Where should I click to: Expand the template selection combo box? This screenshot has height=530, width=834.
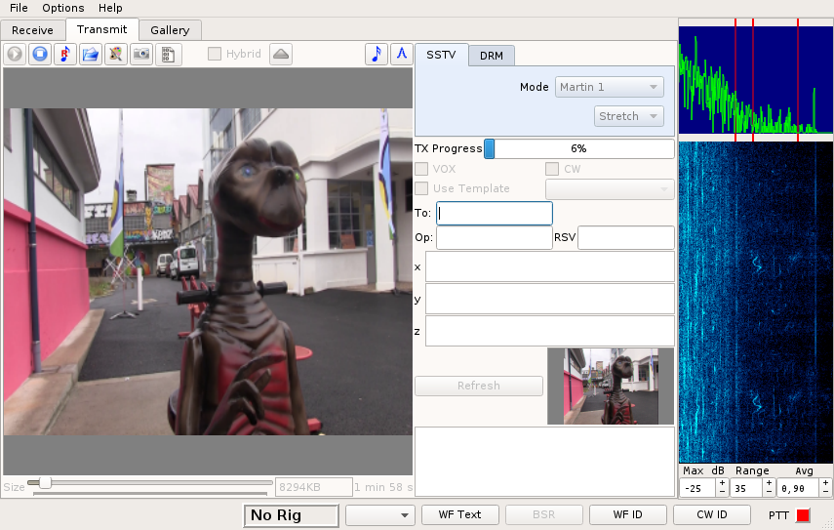pos(610,189)
